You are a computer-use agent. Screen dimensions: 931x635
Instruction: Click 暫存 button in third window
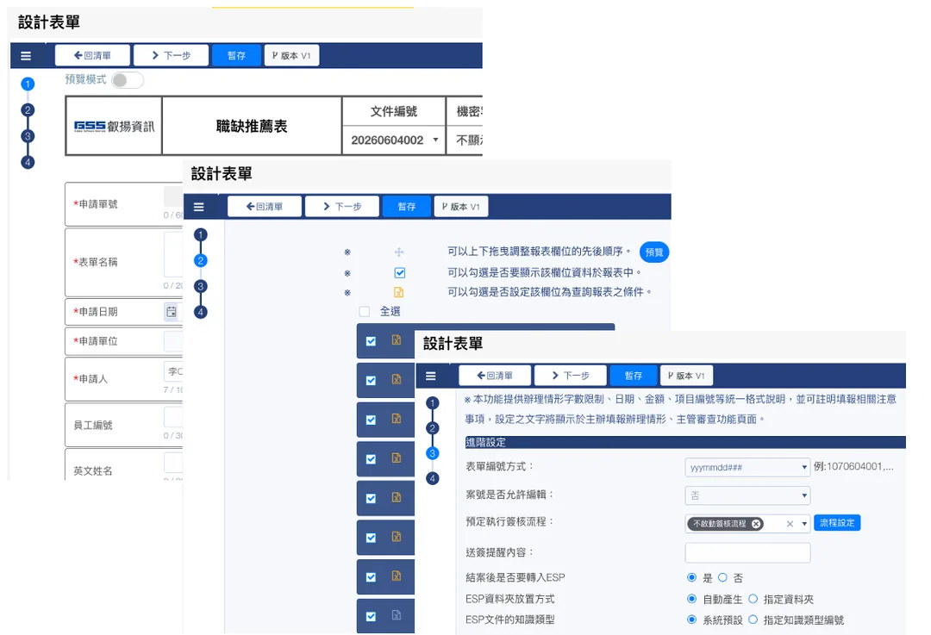point(633,376)
